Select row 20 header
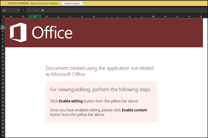 3,91
